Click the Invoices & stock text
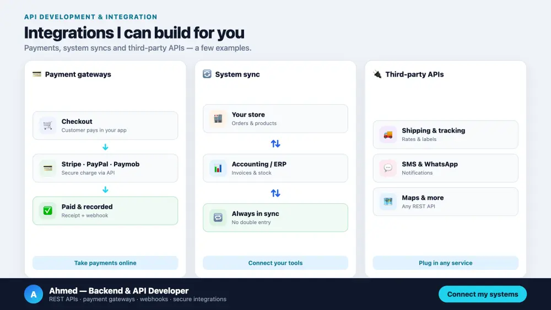 (x=252, y=173)
